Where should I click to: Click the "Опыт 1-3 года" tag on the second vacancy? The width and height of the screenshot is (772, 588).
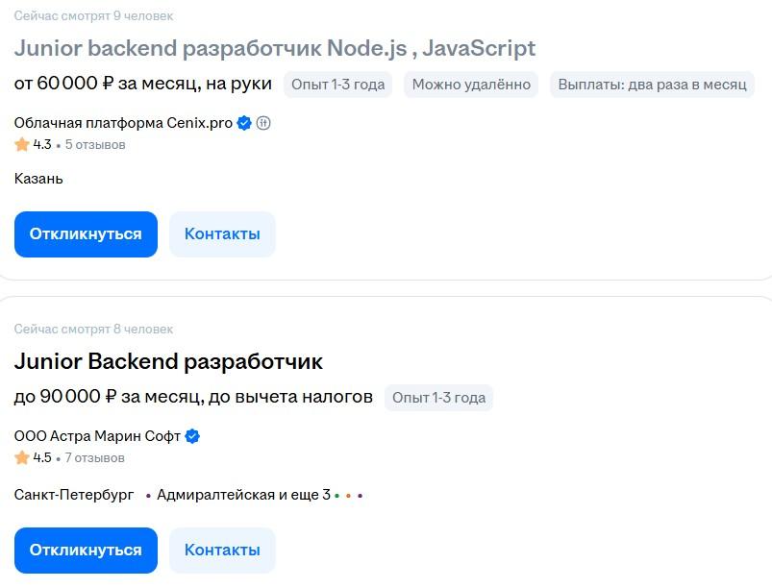click(436, 397)
